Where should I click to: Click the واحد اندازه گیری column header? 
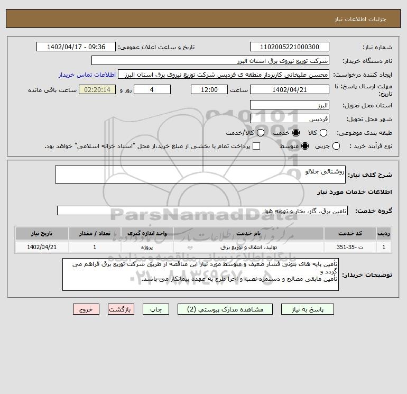(x=147, y=233)
